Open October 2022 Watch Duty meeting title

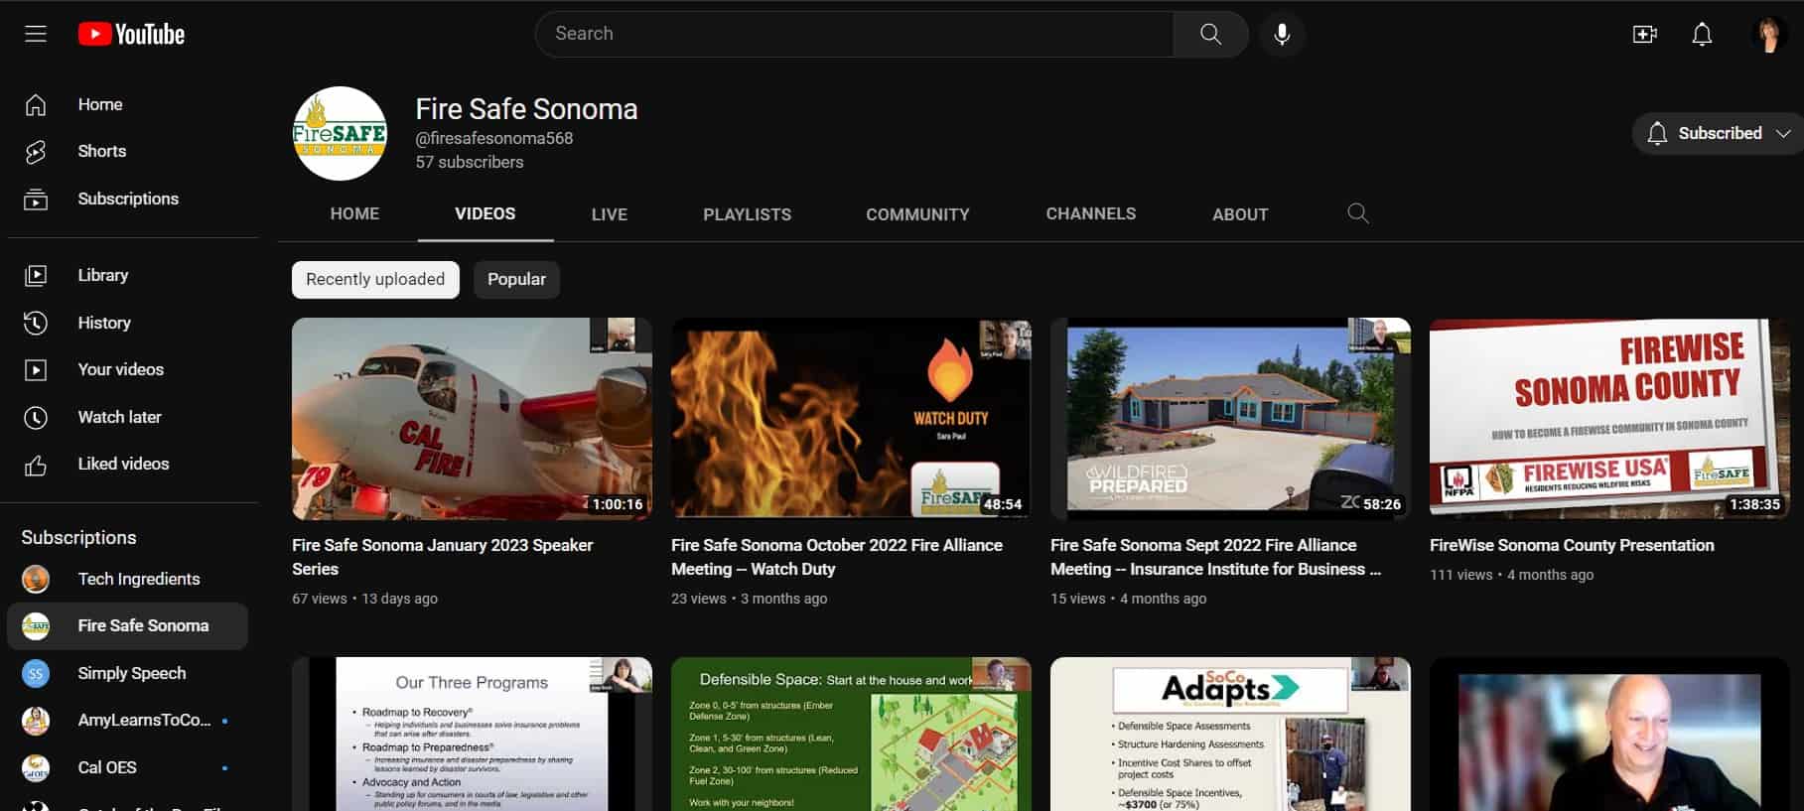(837, 557)
